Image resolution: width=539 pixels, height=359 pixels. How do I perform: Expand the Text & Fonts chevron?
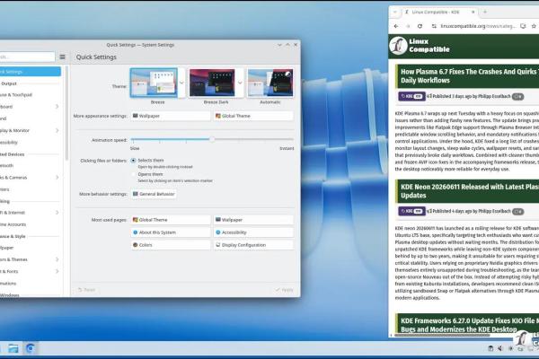click(x=57, y=271)
